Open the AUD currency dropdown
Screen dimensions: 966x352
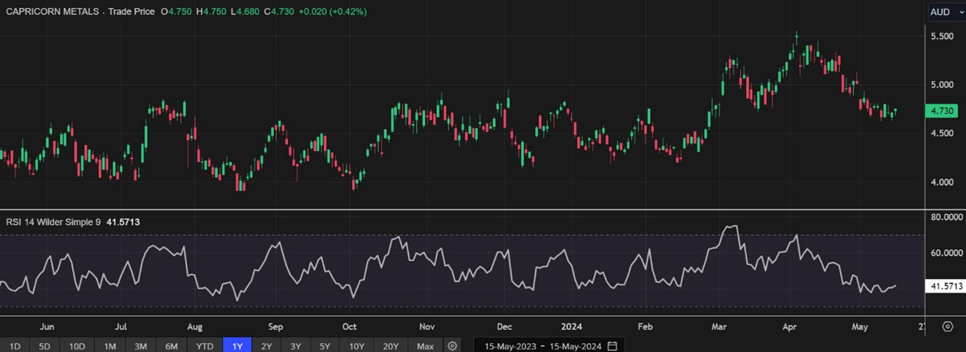945,12
